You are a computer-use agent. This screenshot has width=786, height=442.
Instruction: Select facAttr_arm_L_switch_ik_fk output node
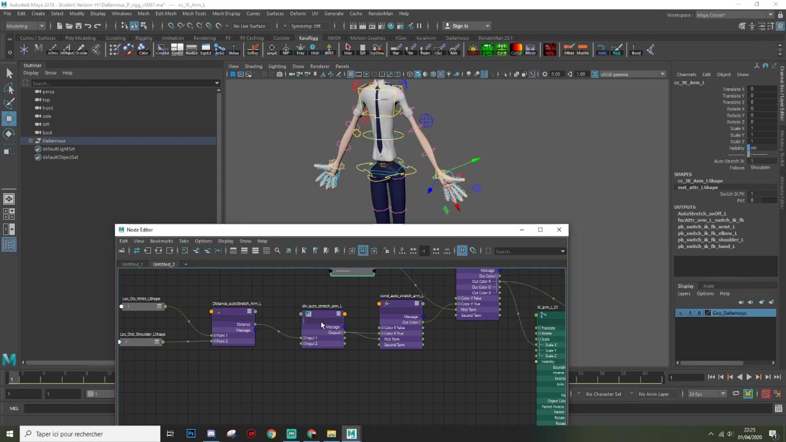(x=710, y=220)
